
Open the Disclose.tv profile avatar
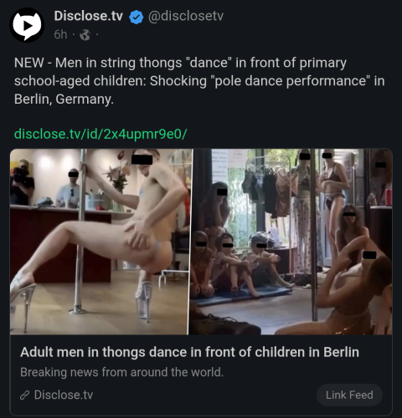27,25
